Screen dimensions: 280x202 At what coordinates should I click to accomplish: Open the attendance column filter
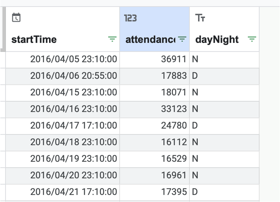click(182, 39)
